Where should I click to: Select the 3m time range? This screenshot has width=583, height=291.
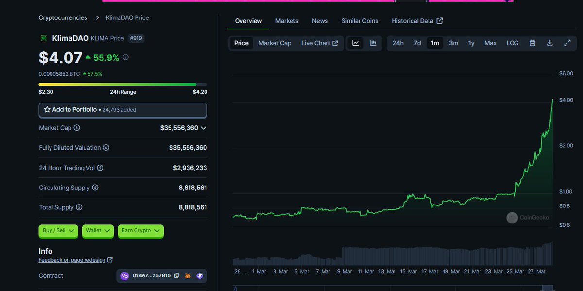coord(453,43)
